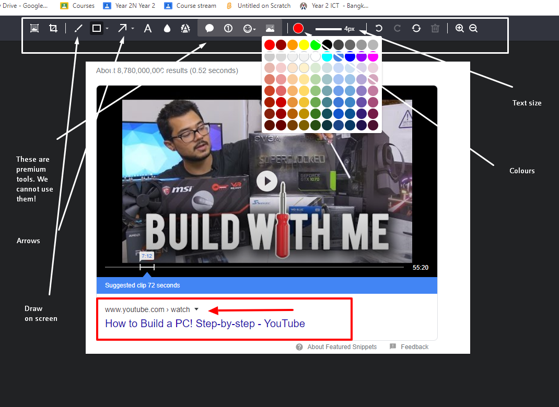Click the About Featured Snippets help icon

(x=299, y=347)
